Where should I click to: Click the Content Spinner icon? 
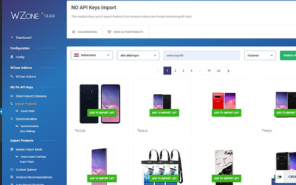12,170
